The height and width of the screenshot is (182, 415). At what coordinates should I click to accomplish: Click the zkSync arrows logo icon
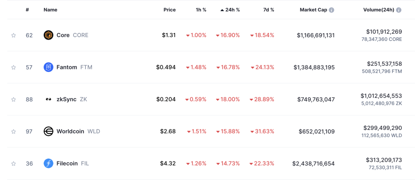(49, 100)
